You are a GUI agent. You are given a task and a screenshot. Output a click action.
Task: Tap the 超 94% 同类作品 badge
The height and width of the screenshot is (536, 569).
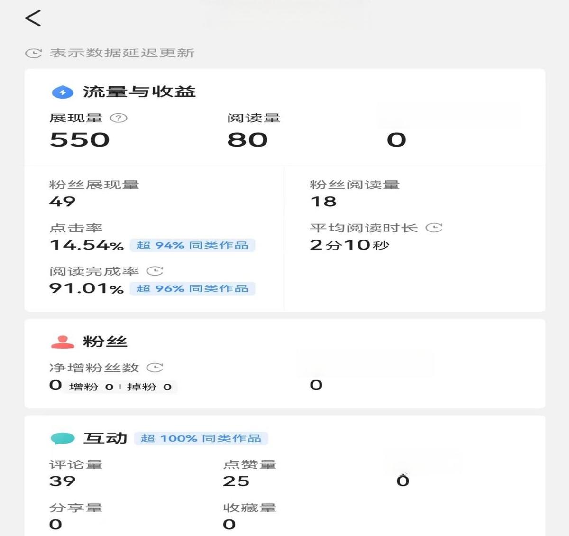point(193,245)
